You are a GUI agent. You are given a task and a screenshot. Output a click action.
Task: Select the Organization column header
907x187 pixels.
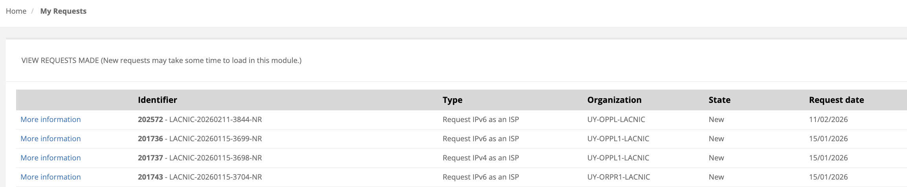click(x=614, y=100)
